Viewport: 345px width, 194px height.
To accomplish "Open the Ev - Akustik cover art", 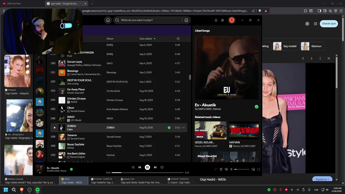I will coord(227,68).
